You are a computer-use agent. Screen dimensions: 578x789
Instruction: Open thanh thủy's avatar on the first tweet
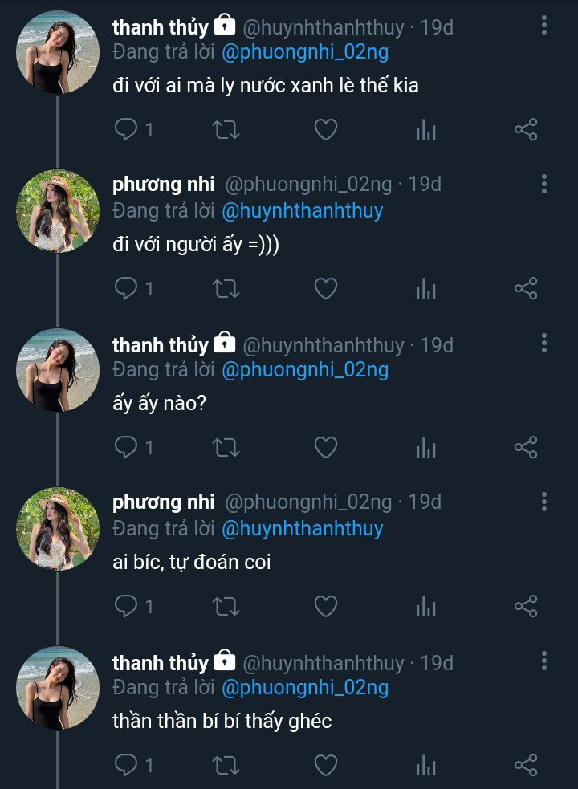[x=58, y=52]
